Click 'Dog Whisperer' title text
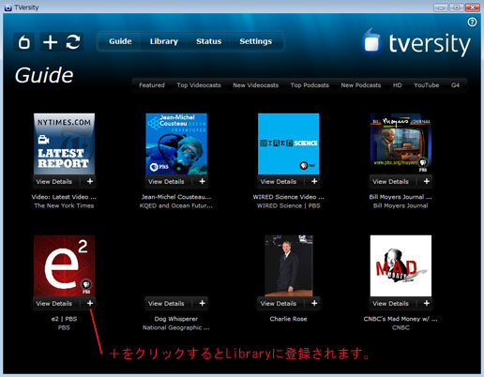Image resolution: width=484 pixels, height=377 pixels. [176, 319]
